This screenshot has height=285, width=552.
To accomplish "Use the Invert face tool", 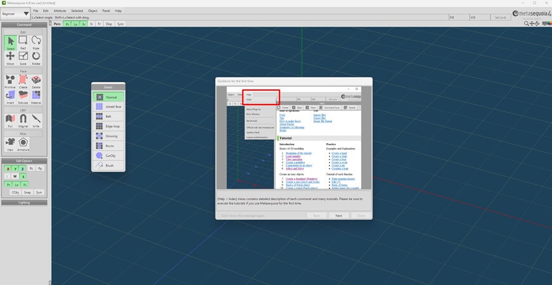I will coord(11,98).
